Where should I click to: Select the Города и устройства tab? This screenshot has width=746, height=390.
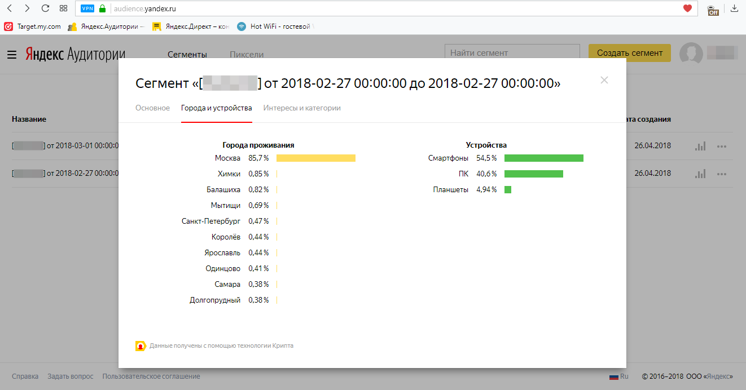[217, 108]
